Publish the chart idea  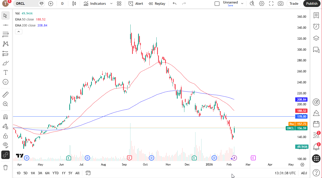tap(312, 3)
